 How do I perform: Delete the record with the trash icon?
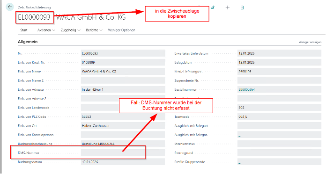click(242, 7)
